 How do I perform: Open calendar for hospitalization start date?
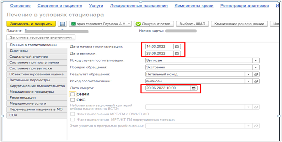(177, 47)
